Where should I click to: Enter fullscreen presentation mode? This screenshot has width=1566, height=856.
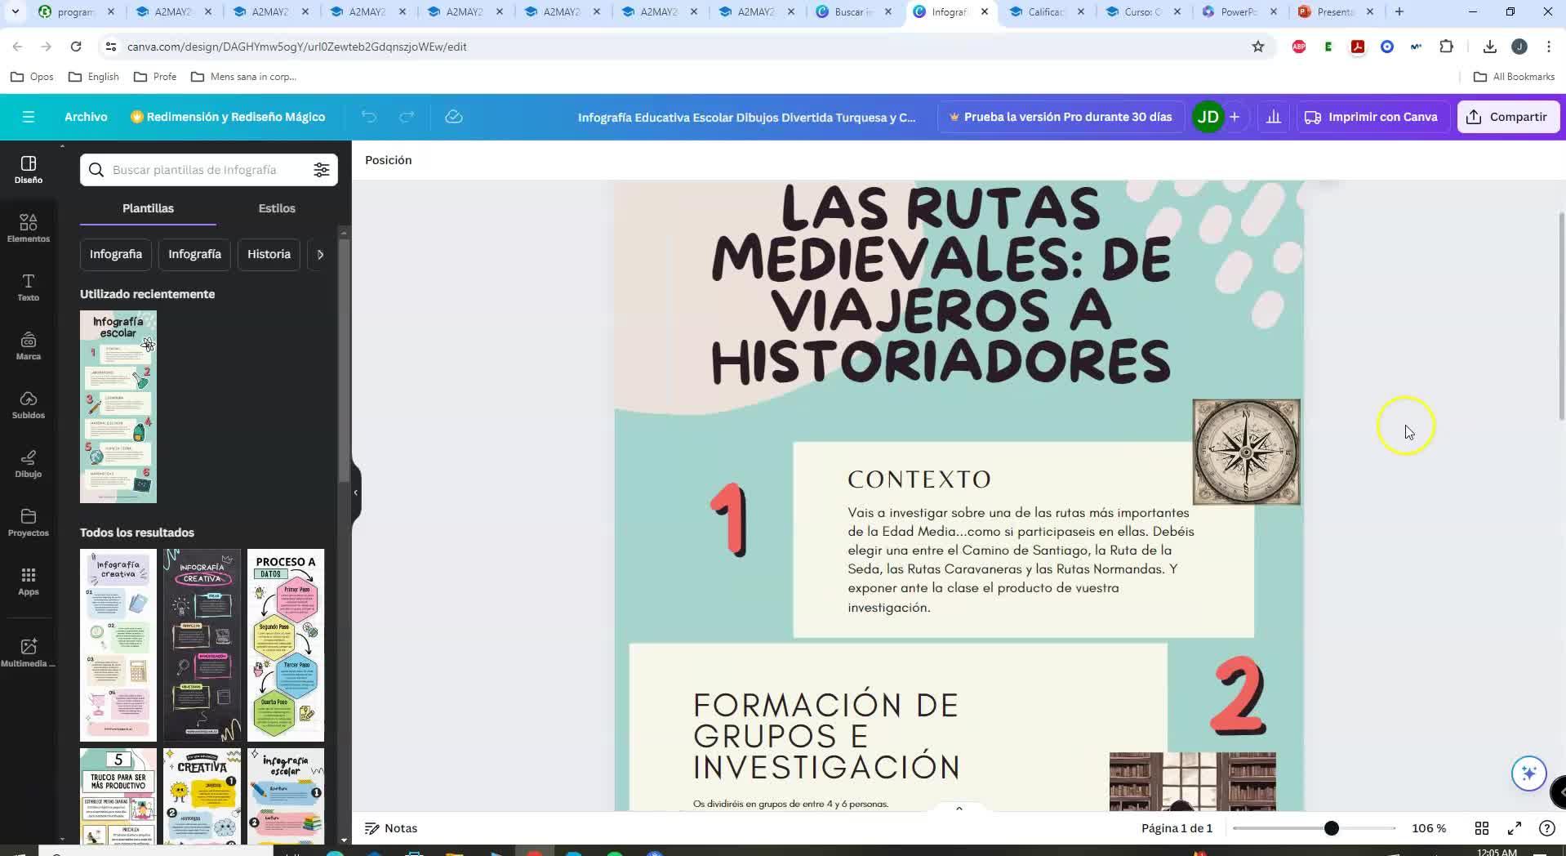[1514, 828]
